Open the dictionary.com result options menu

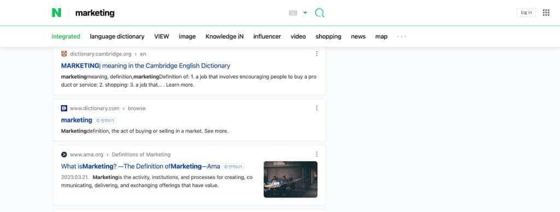[x=317, y=108]
